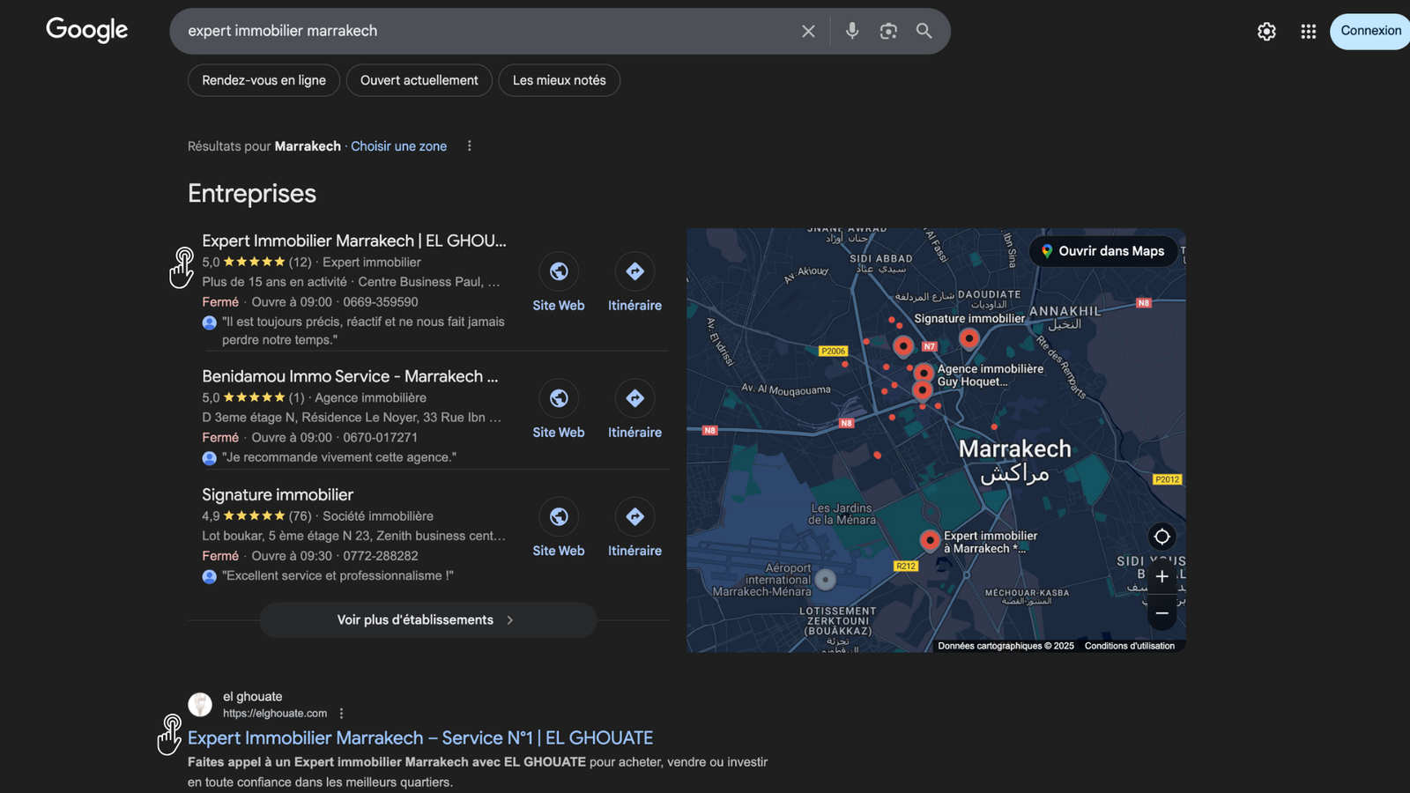Zoom in on the map

pos(1161,576)
